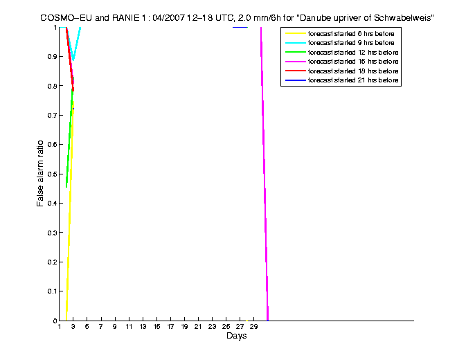
Task: Select legend entry 'forecast started 12 hrs before'
Action: pyautogui.click(x=353, y=53)
